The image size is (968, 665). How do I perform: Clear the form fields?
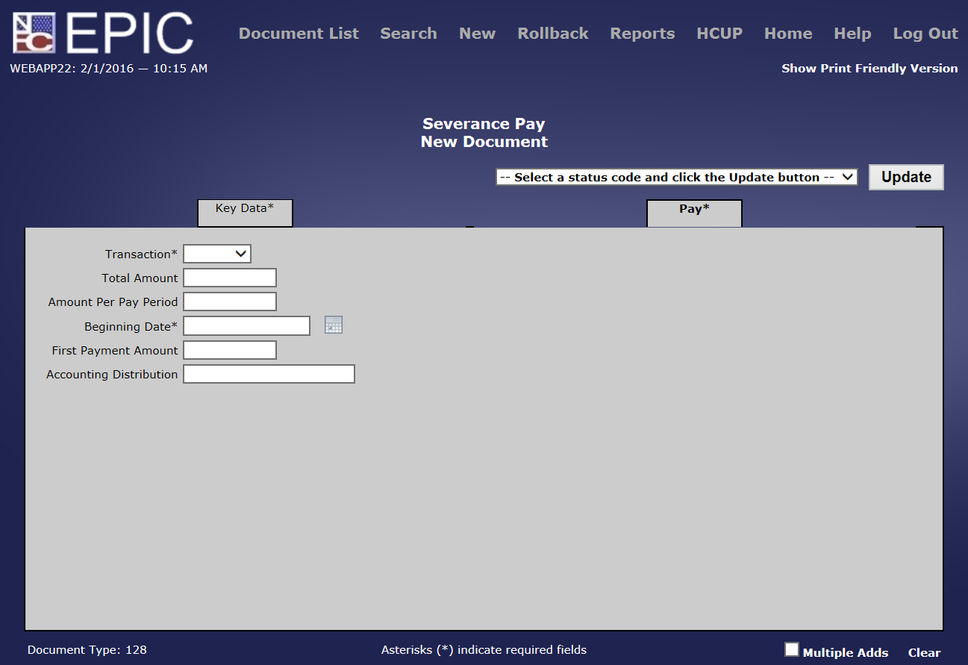tap(924, 652)
